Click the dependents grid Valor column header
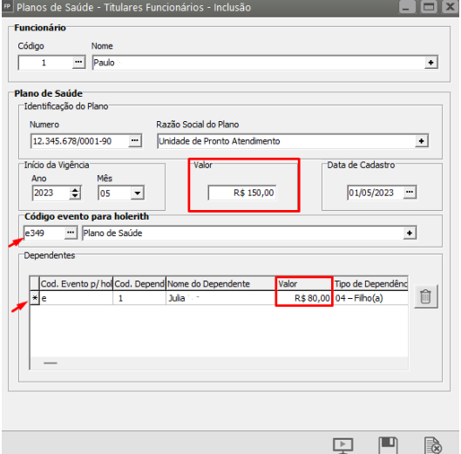461x454 pixels. click(x=304, y=284)
